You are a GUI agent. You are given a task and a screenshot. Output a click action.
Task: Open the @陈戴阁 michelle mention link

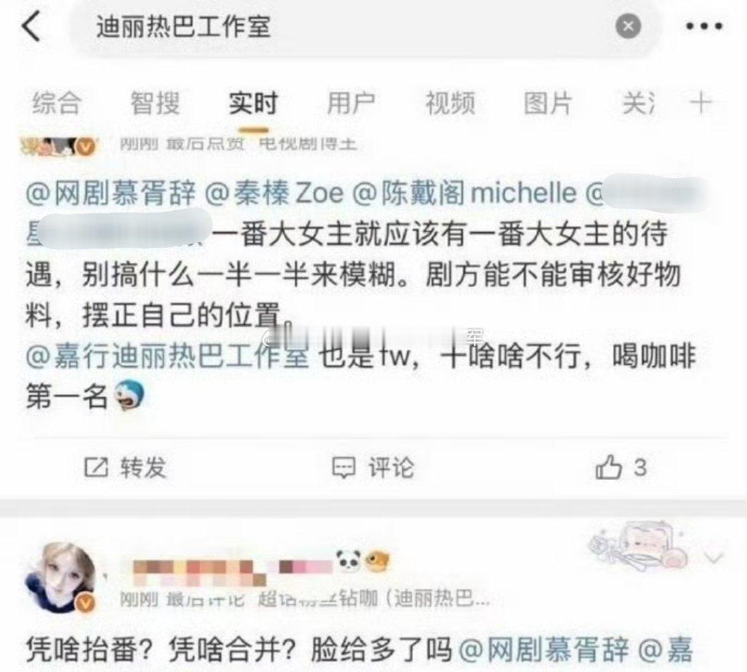465,193
